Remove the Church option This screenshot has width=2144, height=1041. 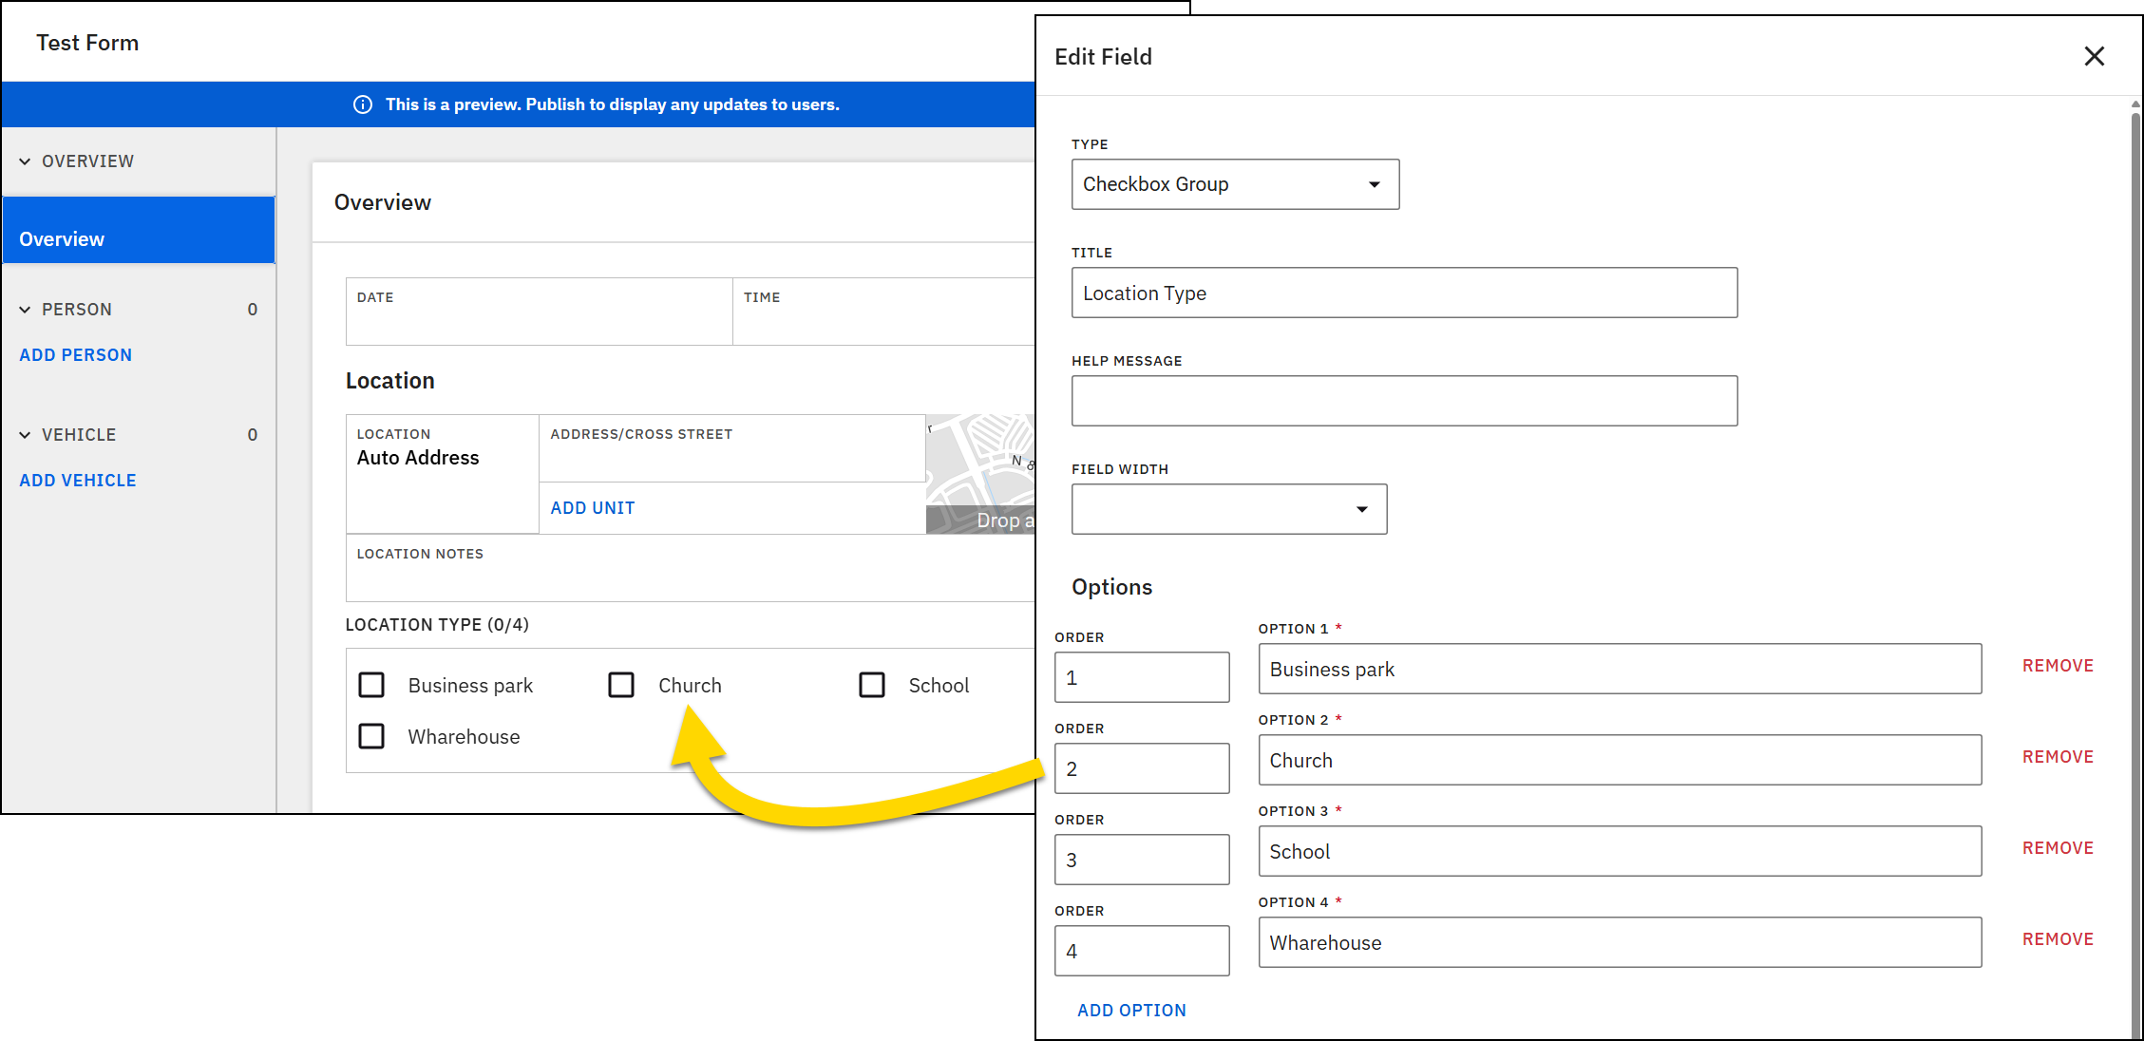(2058, 756)
